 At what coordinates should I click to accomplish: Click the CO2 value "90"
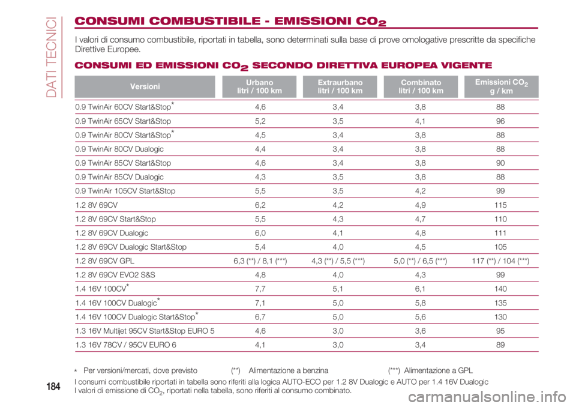click(x=500, y=163)
